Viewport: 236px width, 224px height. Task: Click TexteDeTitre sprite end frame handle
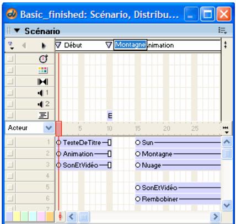pos(110,142)
